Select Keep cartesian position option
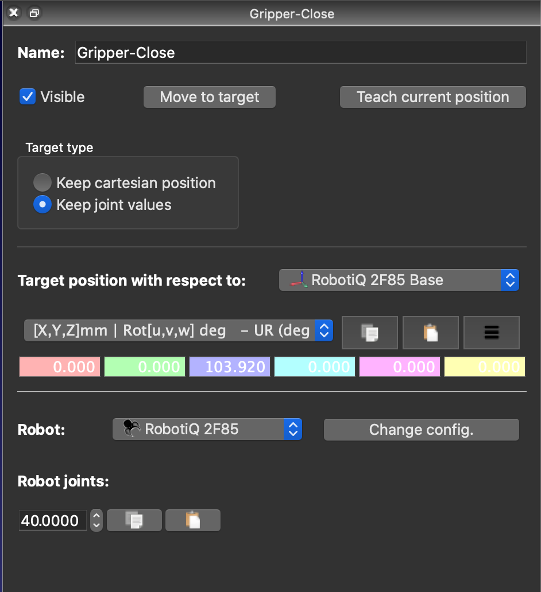Viewport: 541px width, 592px height. tap(42, 183)
